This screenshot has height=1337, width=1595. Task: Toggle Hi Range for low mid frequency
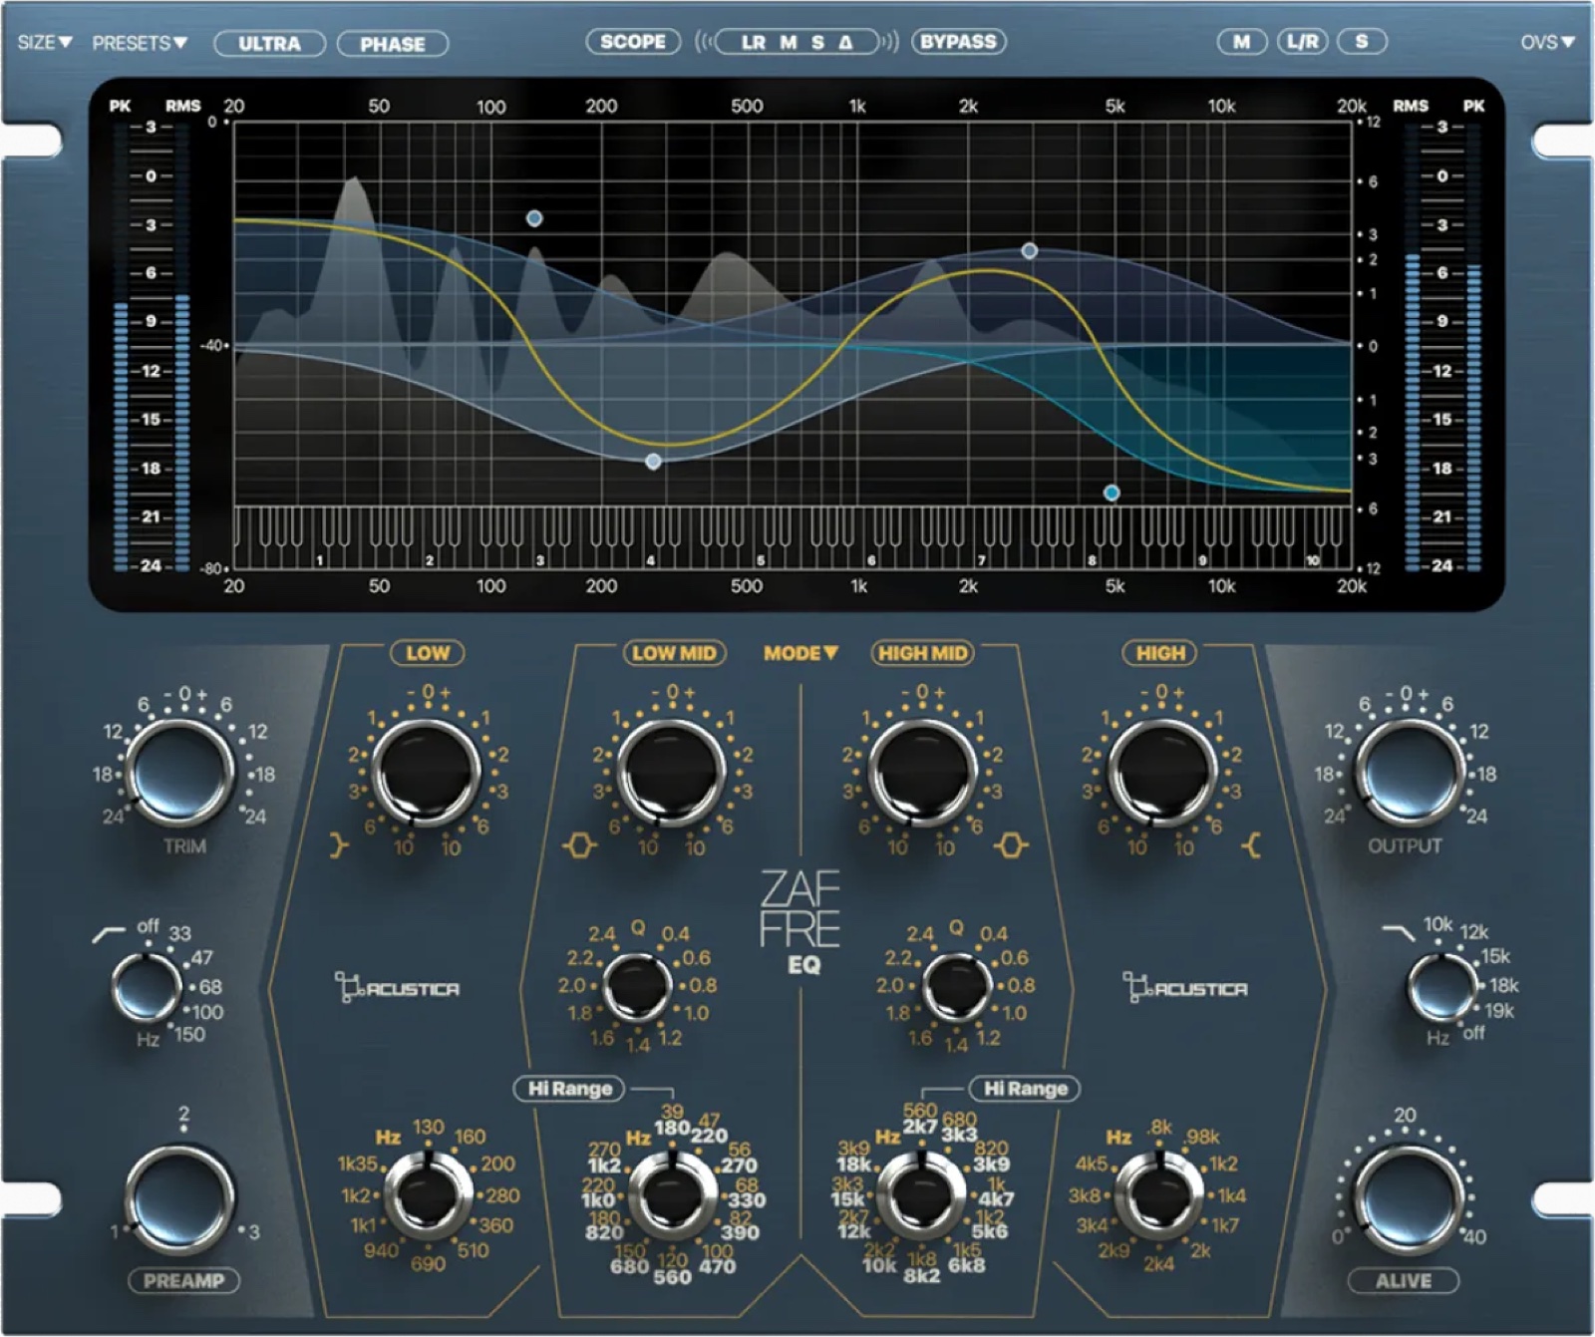click(x=570, y=1089)
